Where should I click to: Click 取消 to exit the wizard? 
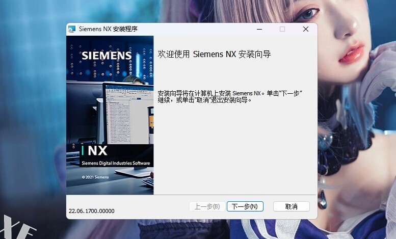pyautogui.click(x=291, y=206)
